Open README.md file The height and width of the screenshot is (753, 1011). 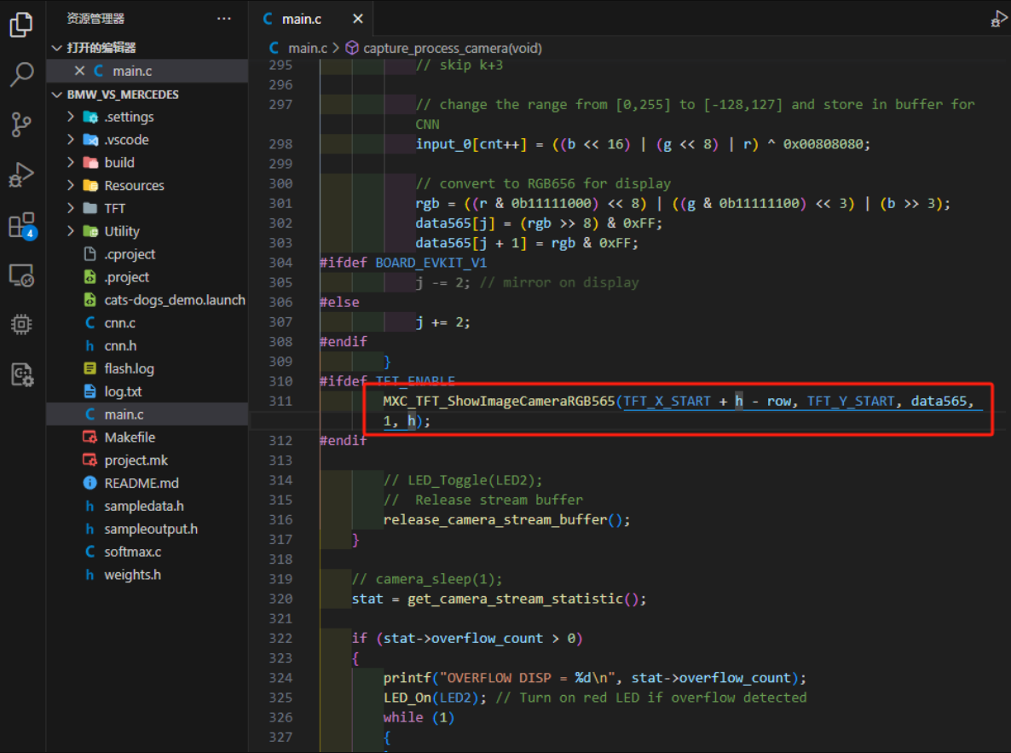pyautogui.click(x=142, y=484)
